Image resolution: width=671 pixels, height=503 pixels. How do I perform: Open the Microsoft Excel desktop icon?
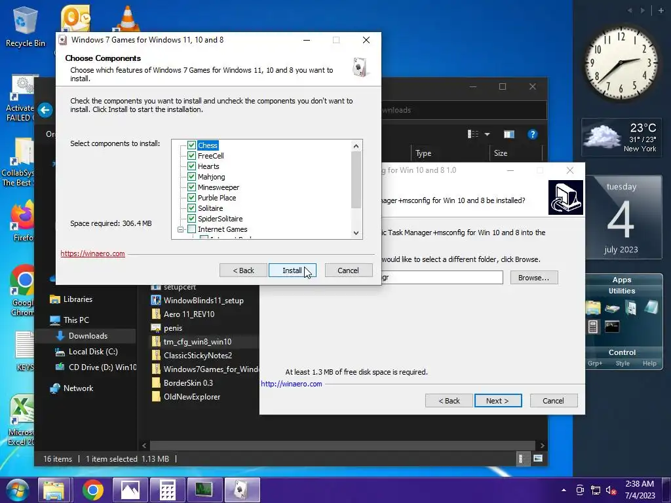[22, 420]
